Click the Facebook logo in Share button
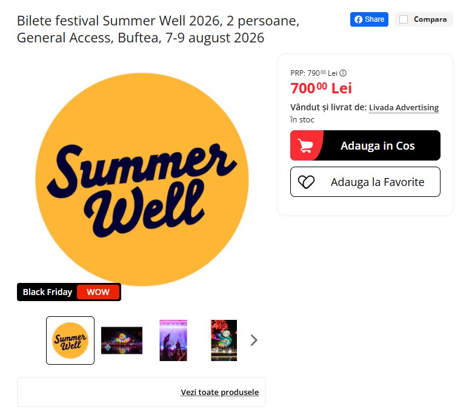 358,19
